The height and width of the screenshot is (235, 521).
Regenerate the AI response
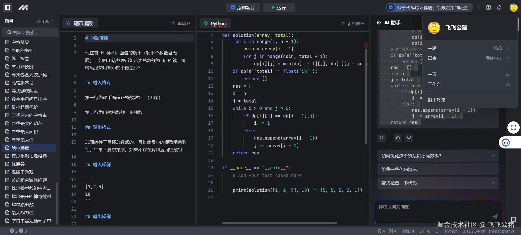click(x=382, y=138)
